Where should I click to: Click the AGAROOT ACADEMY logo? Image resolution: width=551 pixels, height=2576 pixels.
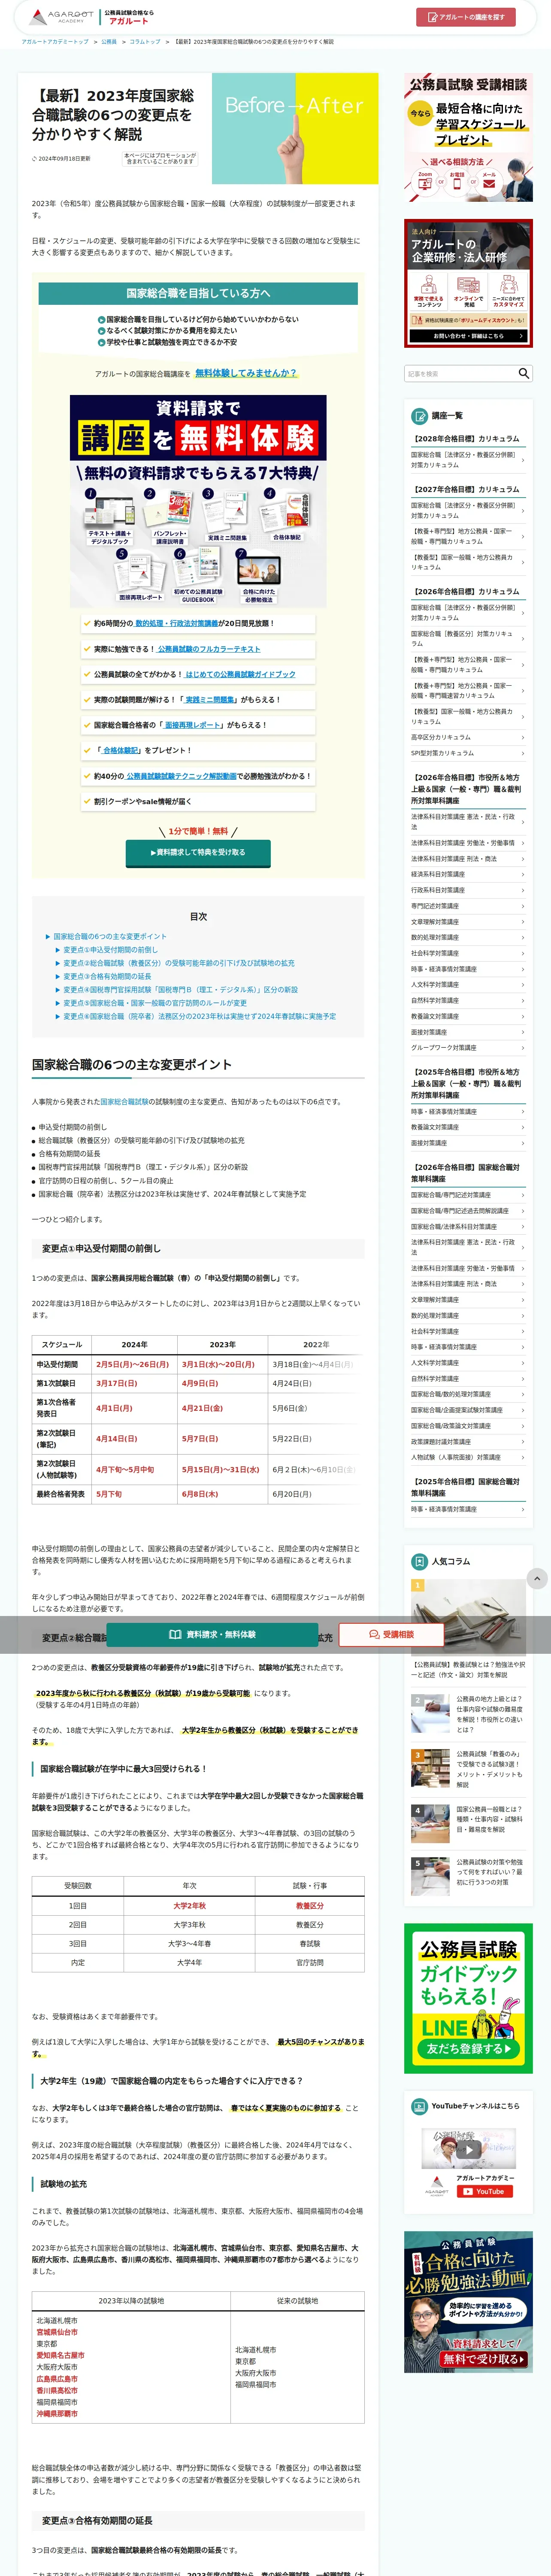(x=62, y=17)
